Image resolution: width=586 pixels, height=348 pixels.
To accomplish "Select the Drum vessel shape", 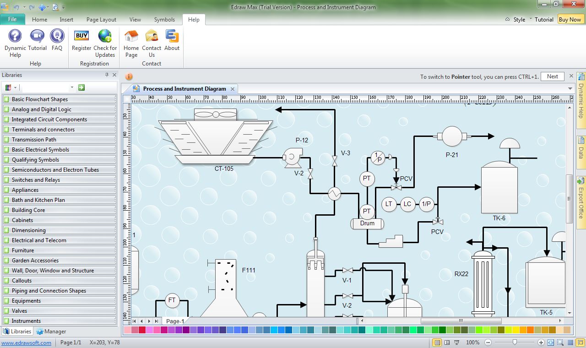I will (x=367, y=223).
